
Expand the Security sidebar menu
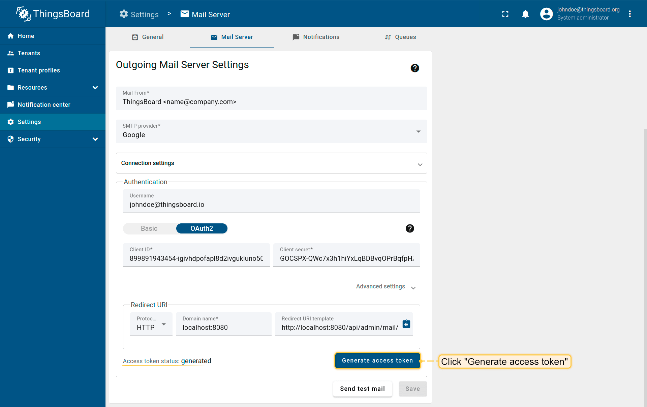[x=53, y=139]
